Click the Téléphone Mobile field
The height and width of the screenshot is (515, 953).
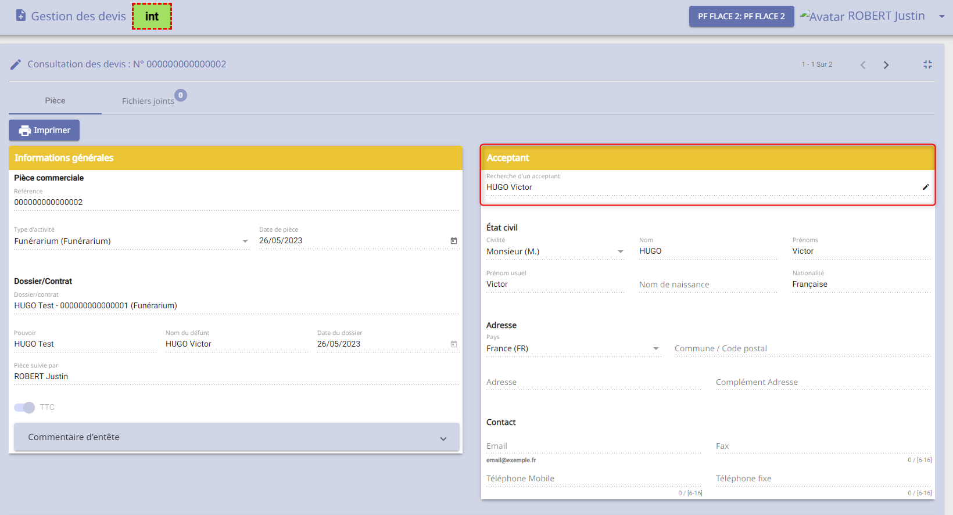click(x=594, y=478)
